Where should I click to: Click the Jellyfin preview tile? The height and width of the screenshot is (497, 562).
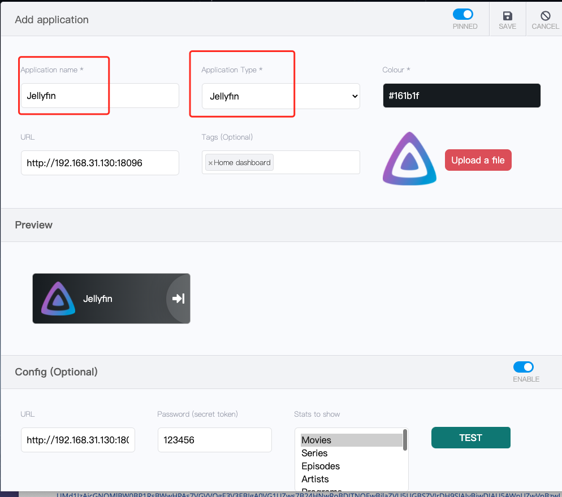(111, 299)
